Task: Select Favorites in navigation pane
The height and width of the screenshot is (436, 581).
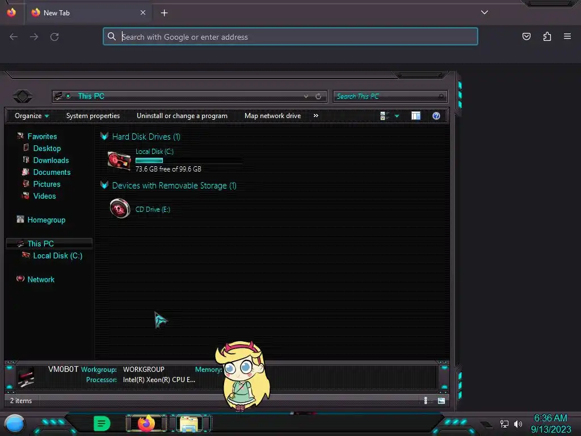Action: [x=42, y=136]
